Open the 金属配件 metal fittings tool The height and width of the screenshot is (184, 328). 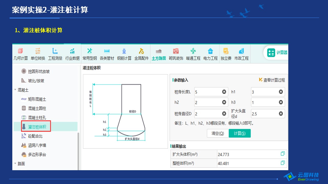click(x=141, y=54)
